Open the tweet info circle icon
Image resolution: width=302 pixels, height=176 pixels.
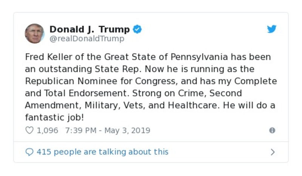(272, 130)
